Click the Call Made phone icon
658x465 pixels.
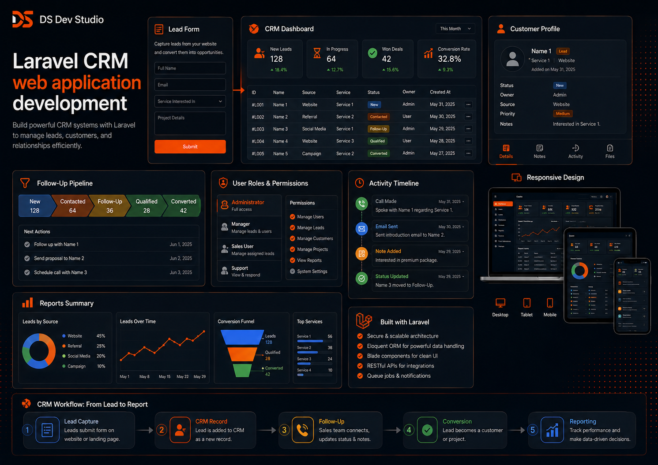(x=362, y=204)
